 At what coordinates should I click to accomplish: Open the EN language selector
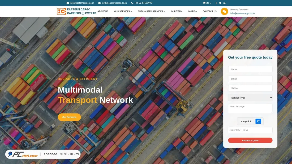tap(207, 3)
